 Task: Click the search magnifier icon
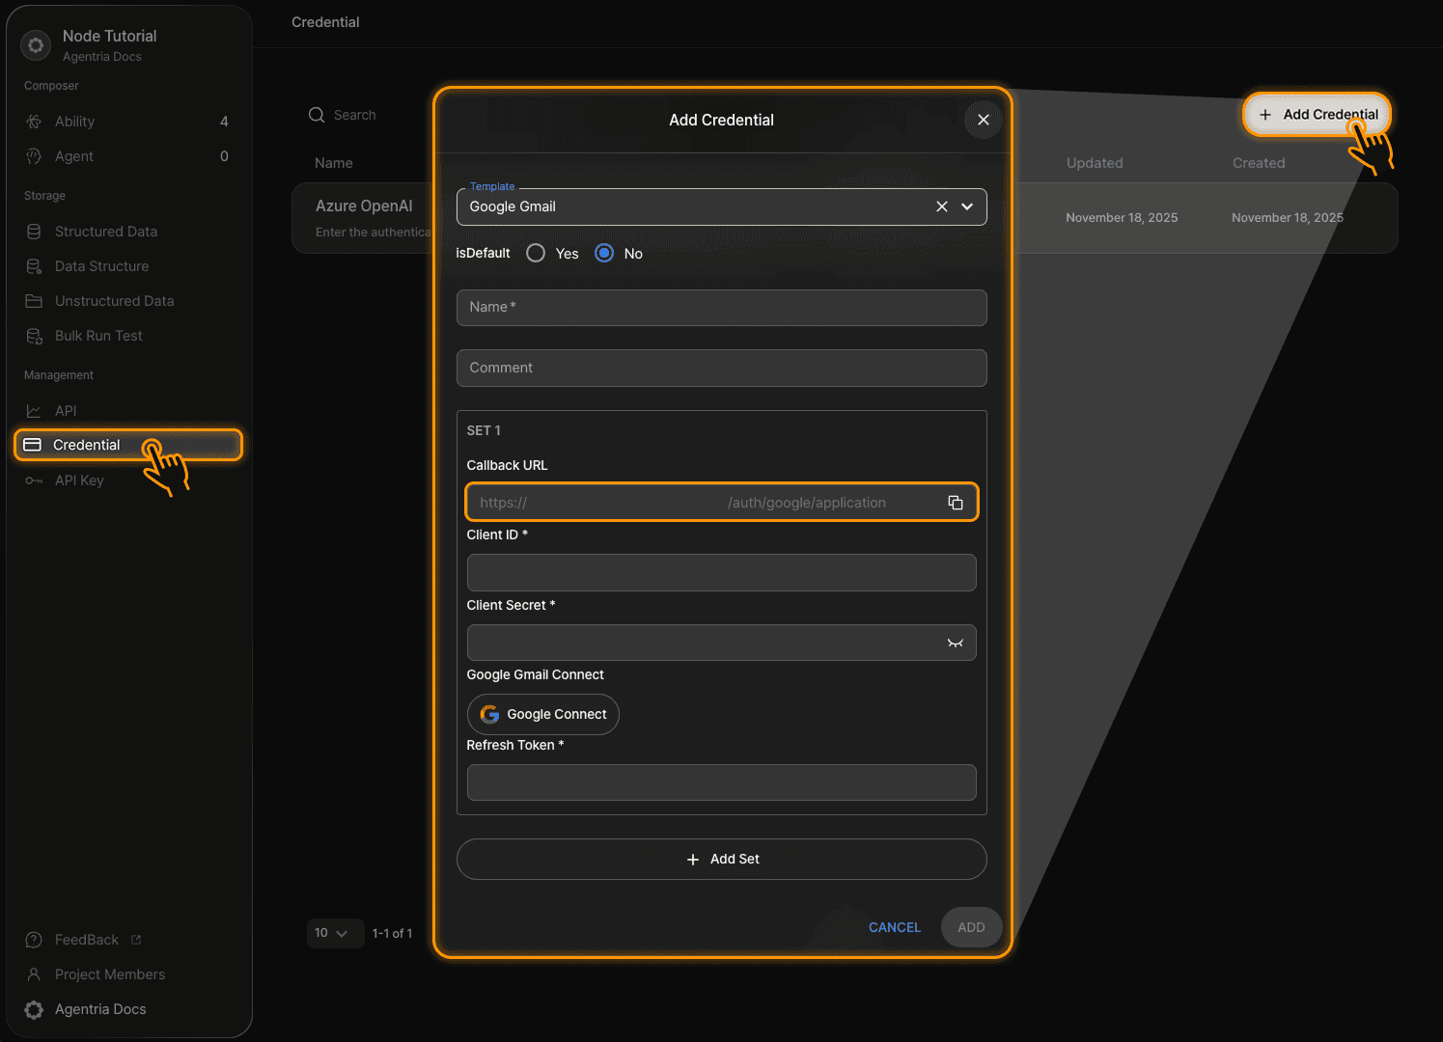(317, 115)
